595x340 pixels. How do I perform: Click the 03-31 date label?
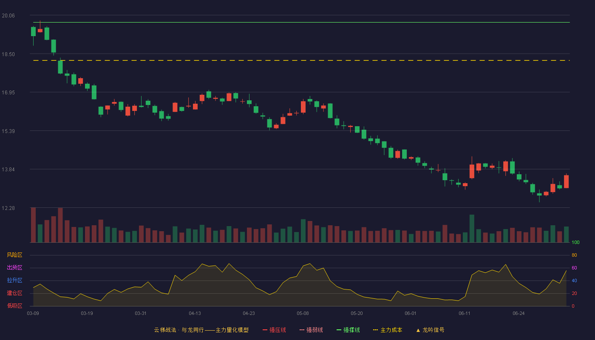pos(141,313)
